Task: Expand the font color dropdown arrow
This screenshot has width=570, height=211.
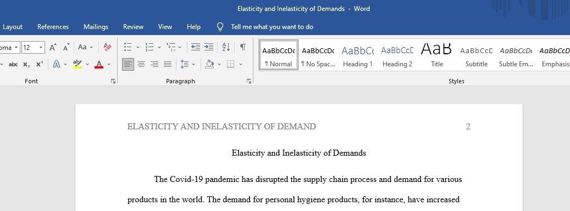Action: (109, 64)
